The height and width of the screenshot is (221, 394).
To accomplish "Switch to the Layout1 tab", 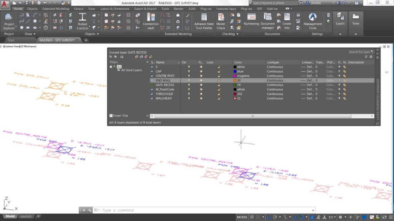I will tap(26, 216).
